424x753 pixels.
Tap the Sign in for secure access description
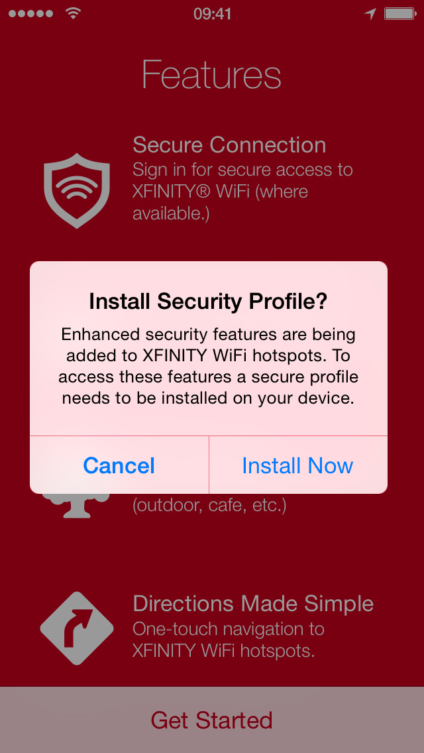click(x=242, y=192)
